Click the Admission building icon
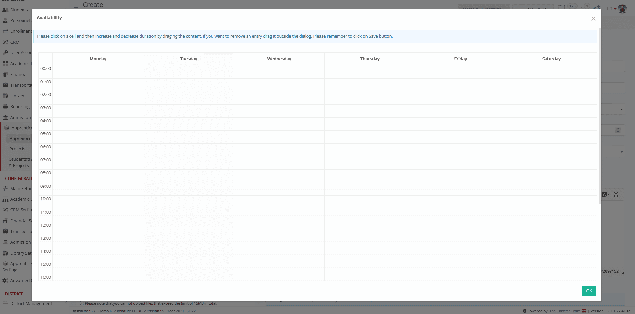Image resolution: width=635 pixels, height=314 pixels. 5,118
